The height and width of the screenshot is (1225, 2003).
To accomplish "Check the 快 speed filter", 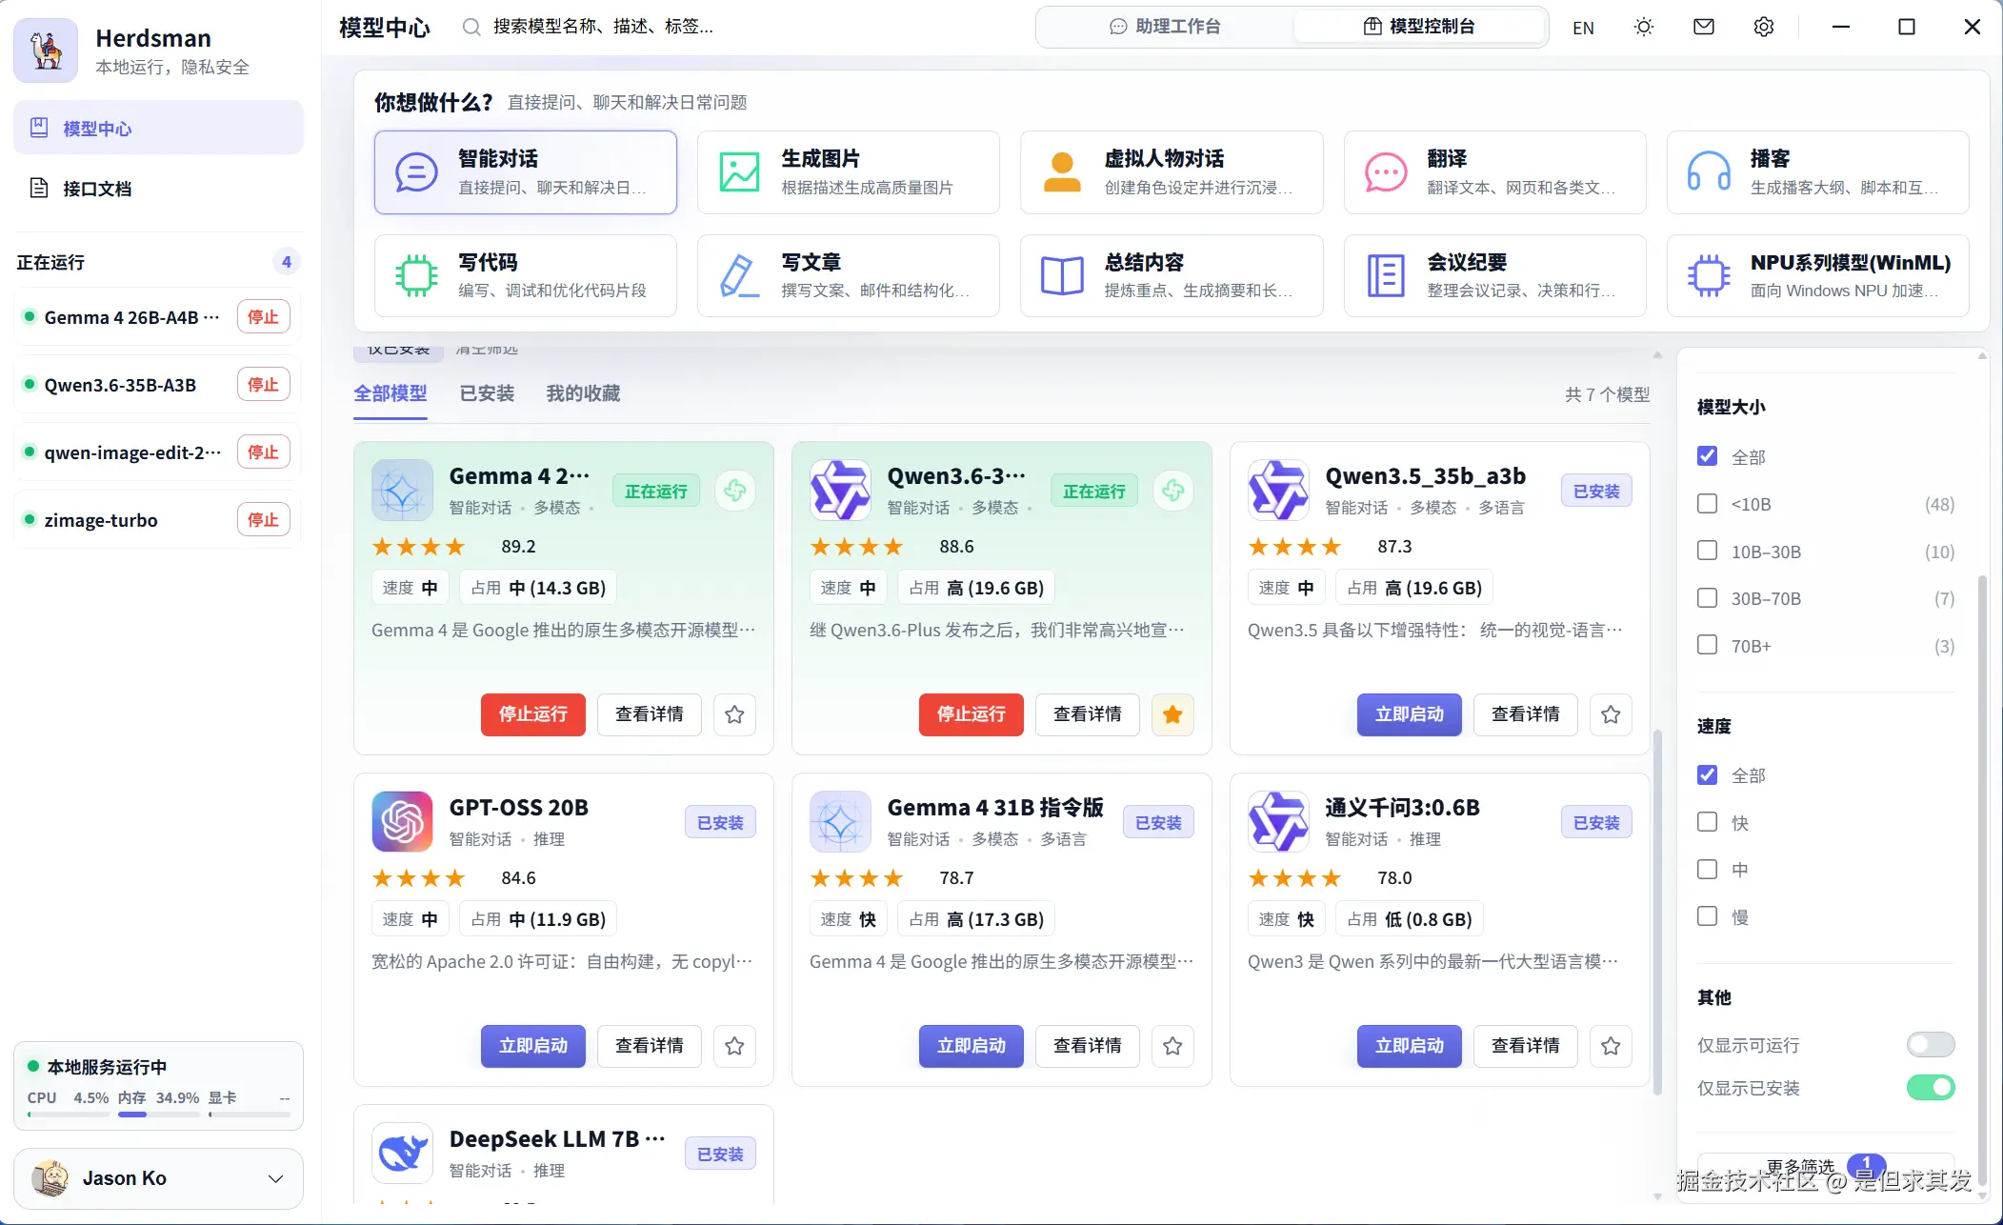I will point(1708,822).
